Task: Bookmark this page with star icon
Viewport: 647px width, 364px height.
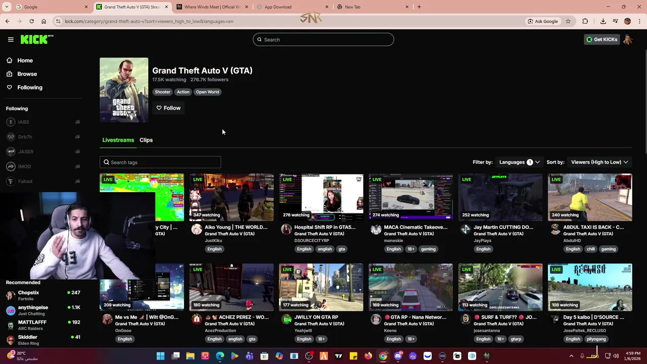Action: tap(568, 21)
